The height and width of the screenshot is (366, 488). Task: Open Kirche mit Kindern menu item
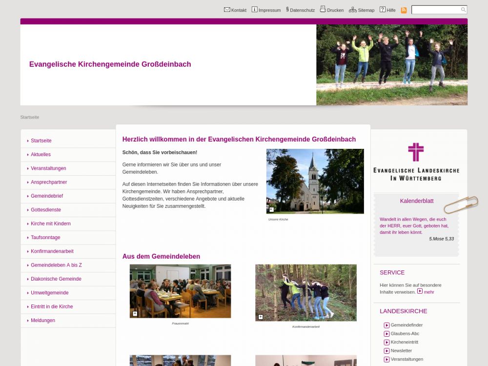(51, 224)
